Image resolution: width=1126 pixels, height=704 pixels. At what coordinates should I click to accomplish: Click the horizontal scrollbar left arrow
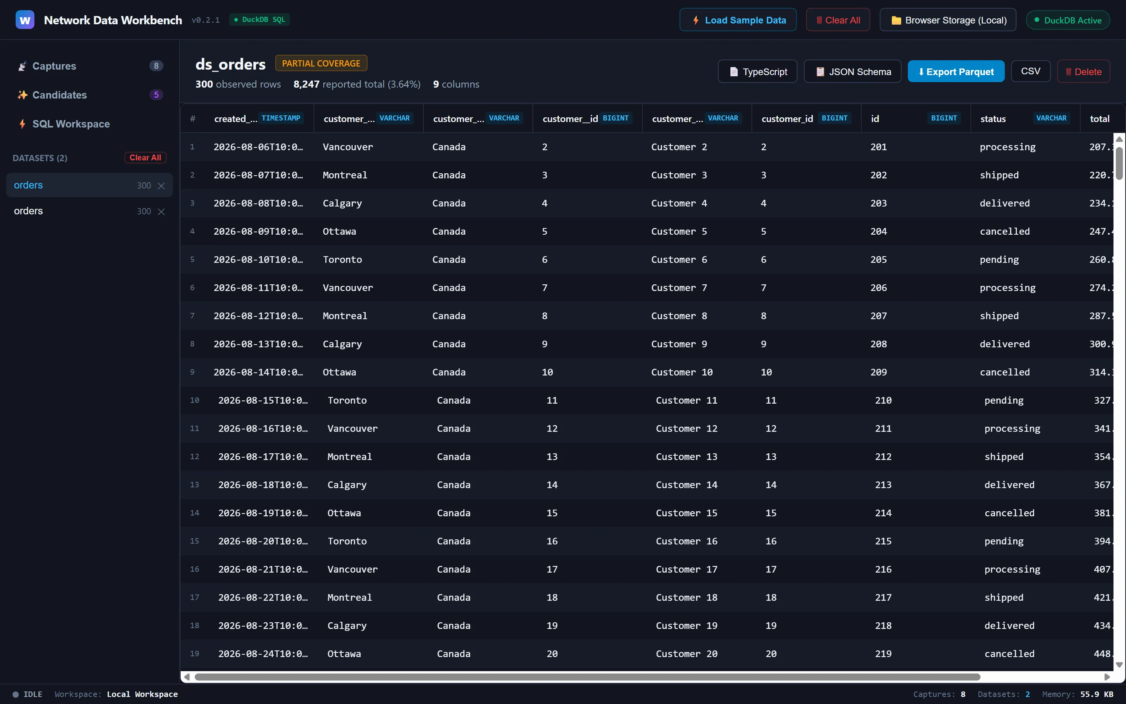(186, 677)
